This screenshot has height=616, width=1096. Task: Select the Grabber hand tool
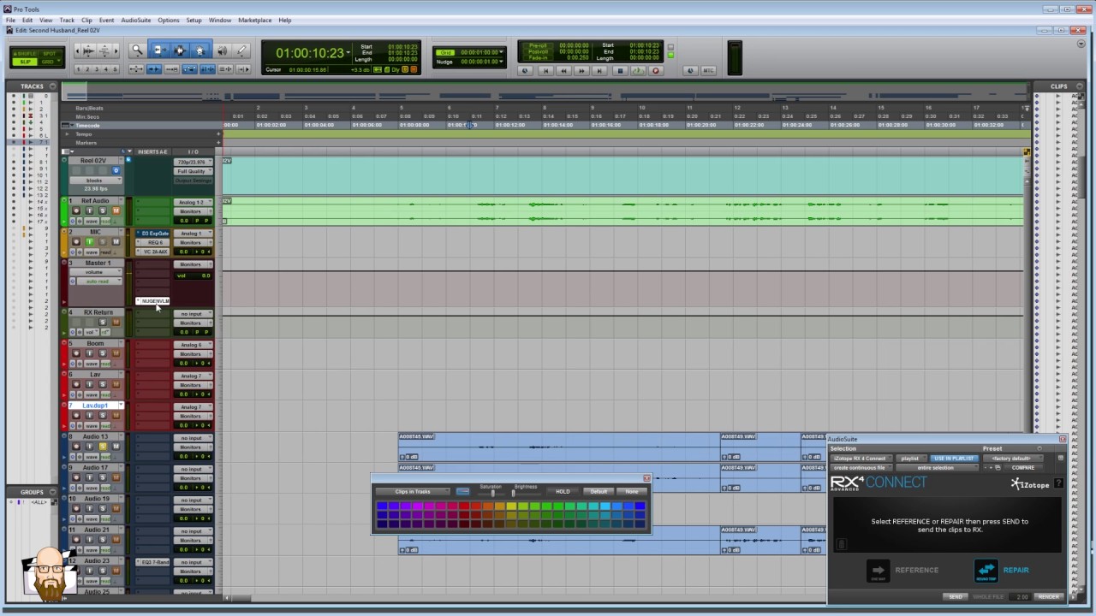point(200,50)
